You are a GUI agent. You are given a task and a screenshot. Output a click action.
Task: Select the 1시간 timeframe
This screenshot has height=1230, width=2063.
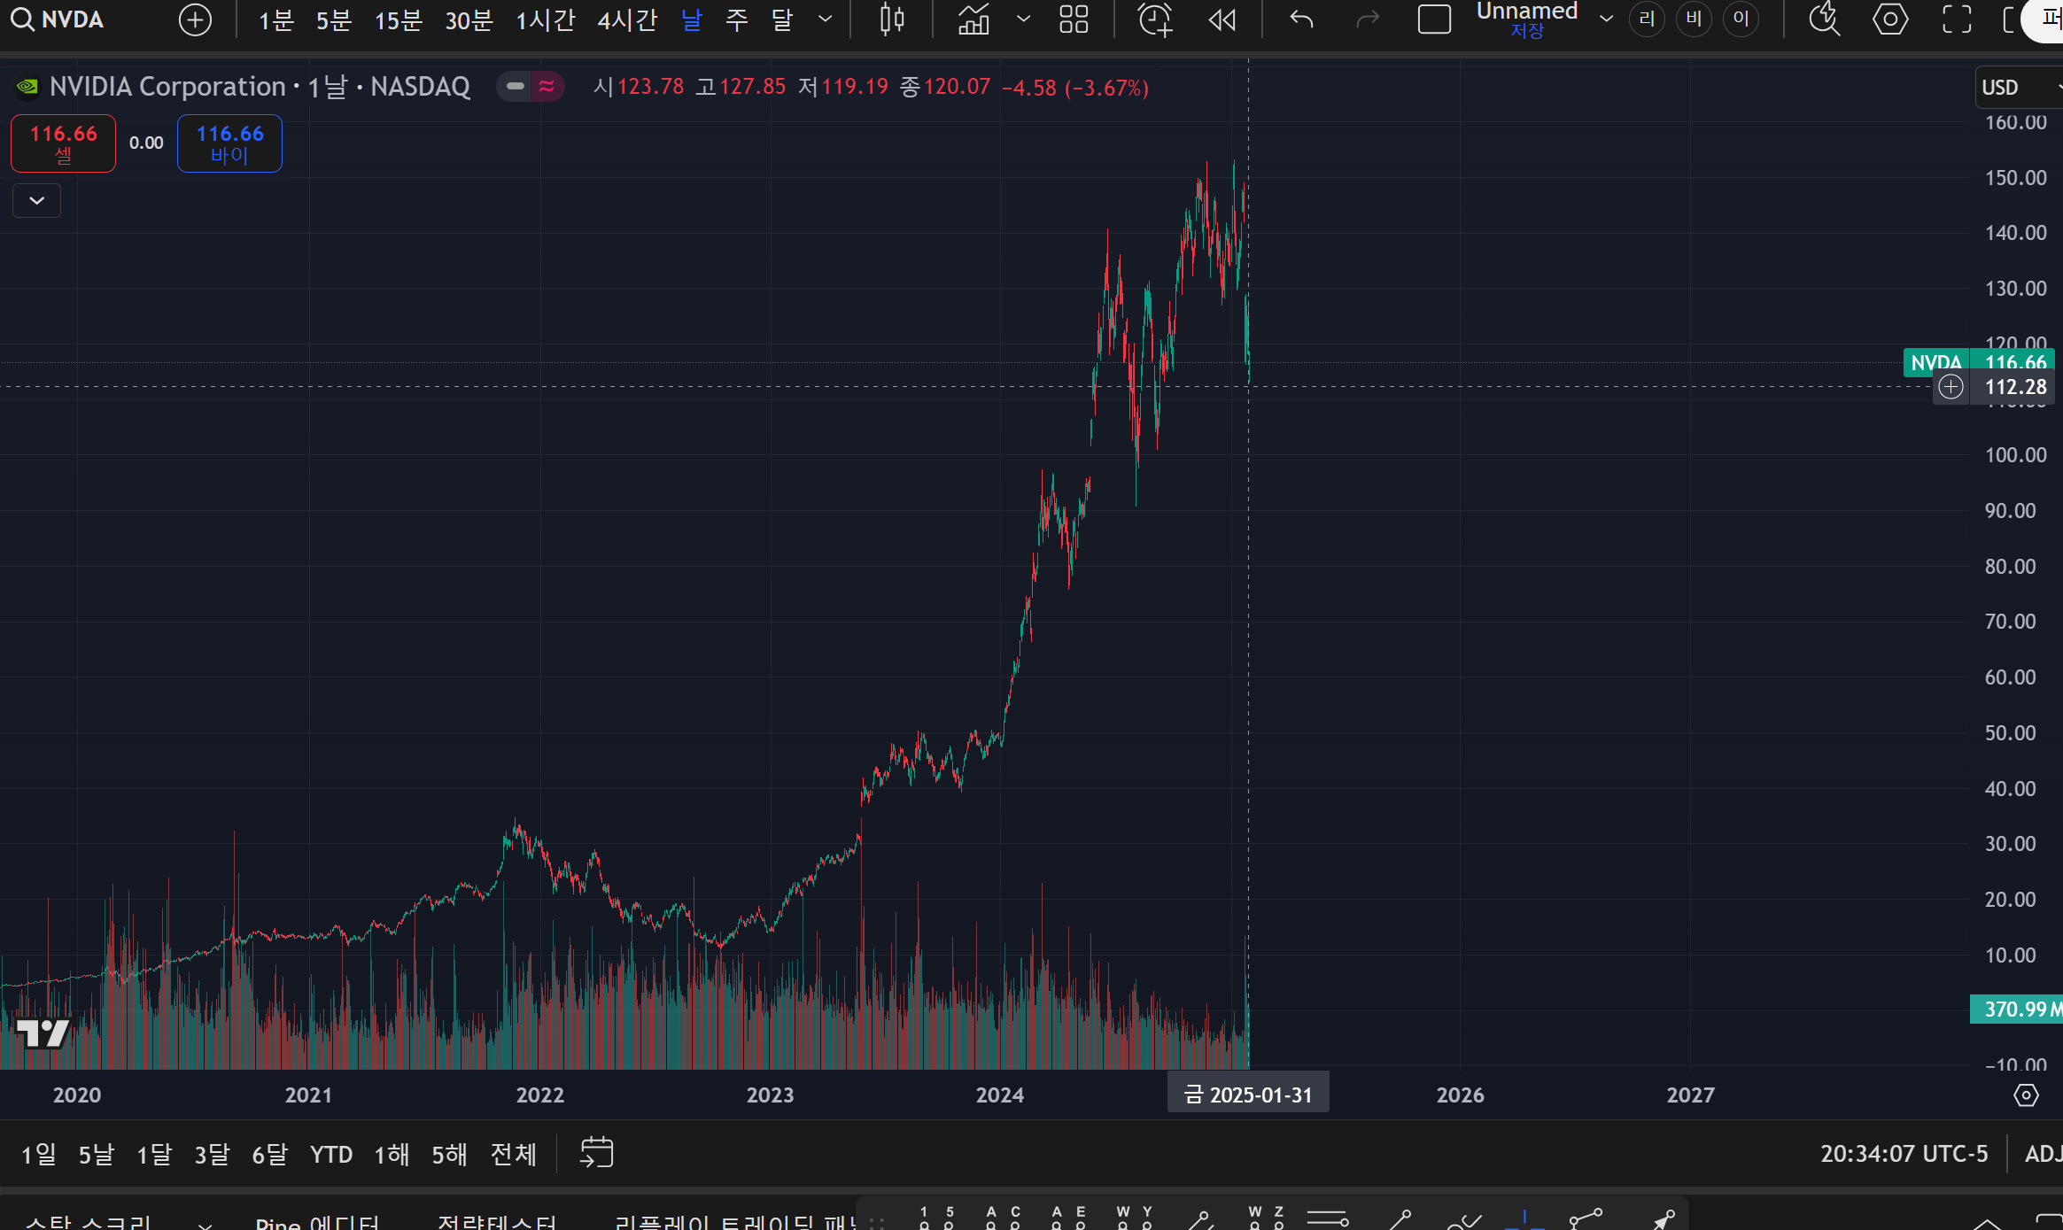(546, 19)
